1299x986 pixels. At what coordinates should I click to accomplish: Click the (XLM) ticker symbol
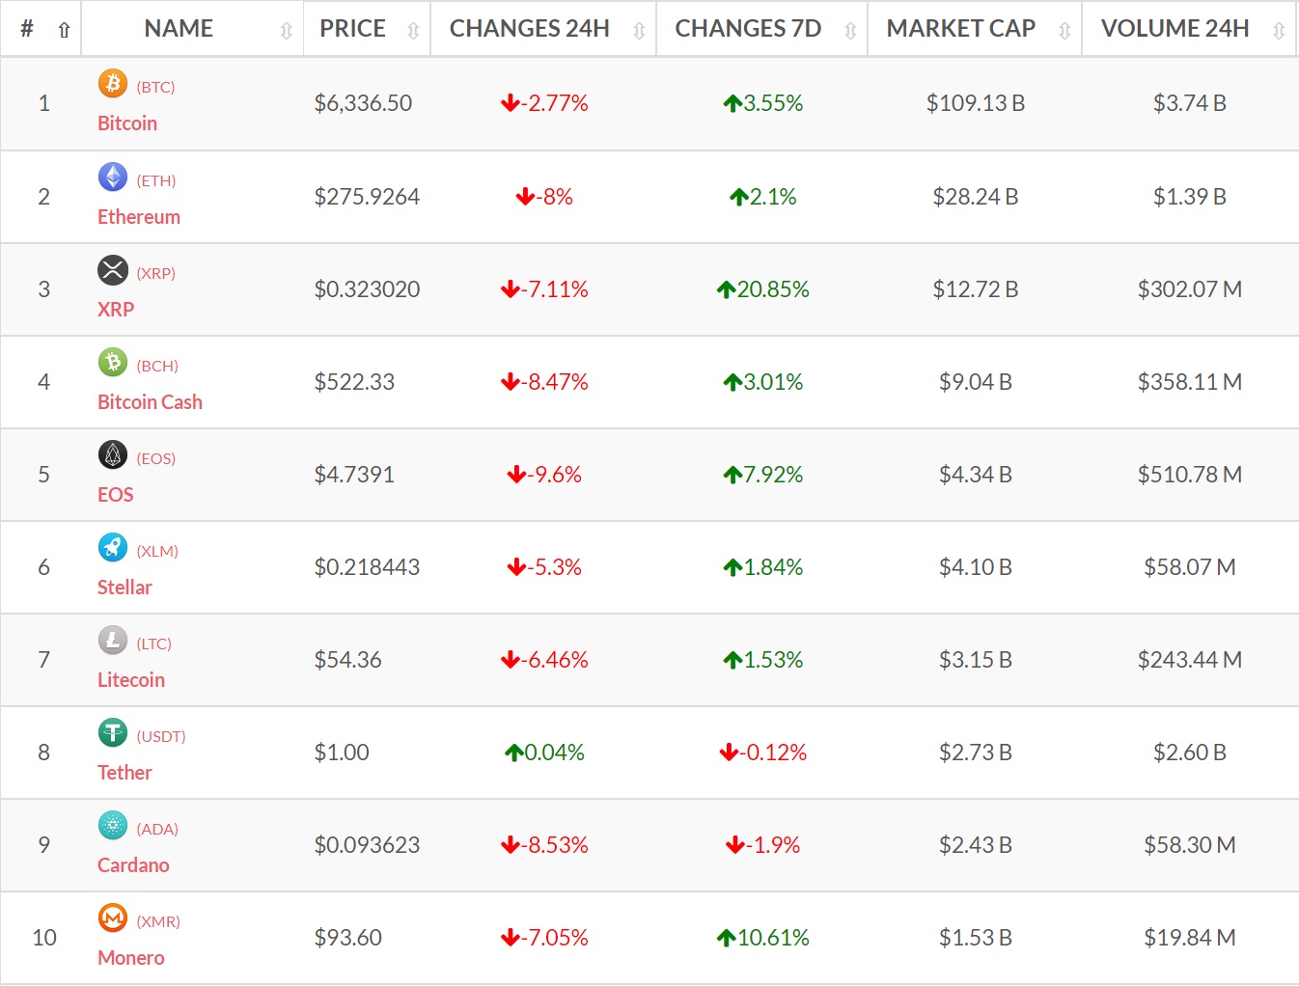[157, 551]
